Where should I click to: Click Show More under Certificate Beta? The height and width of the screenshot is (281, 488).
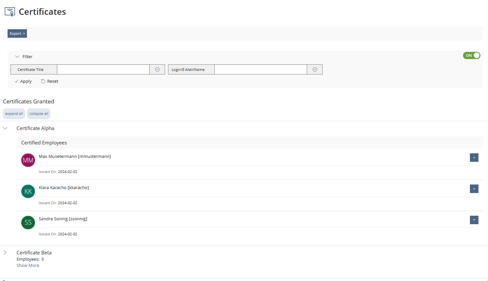click(x=28, y=265)
